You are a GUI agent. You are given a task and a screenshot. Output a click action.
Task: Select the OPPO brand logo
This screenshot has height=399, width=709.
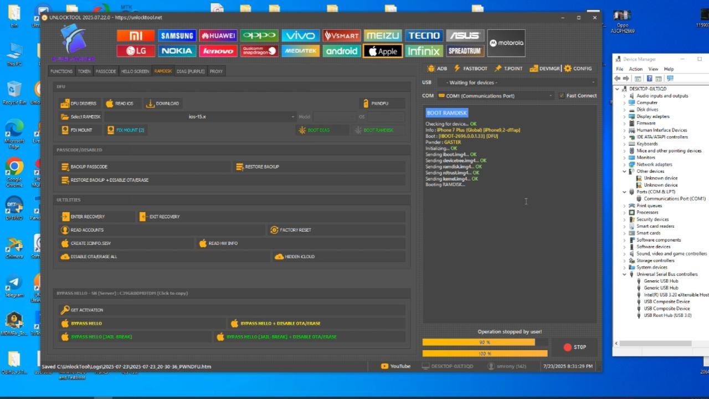tap(259, 35)
